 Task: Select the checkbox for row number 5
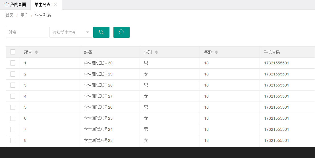(13, 107)
